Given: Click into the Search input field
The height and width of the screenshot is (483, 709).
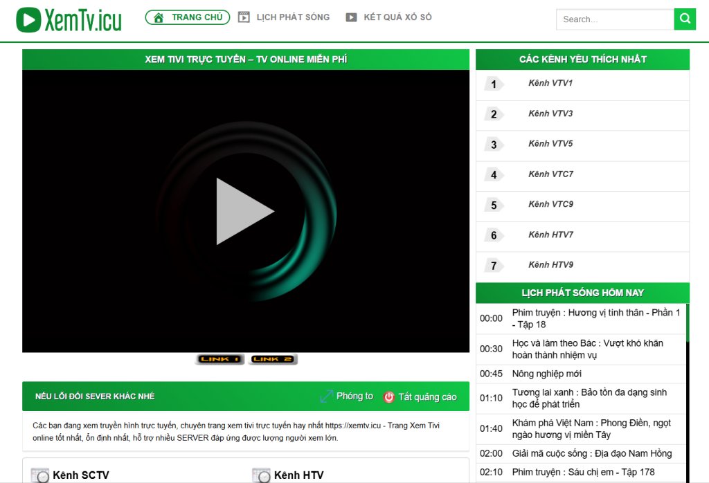Looking at the screenshot, I should 614,19.
